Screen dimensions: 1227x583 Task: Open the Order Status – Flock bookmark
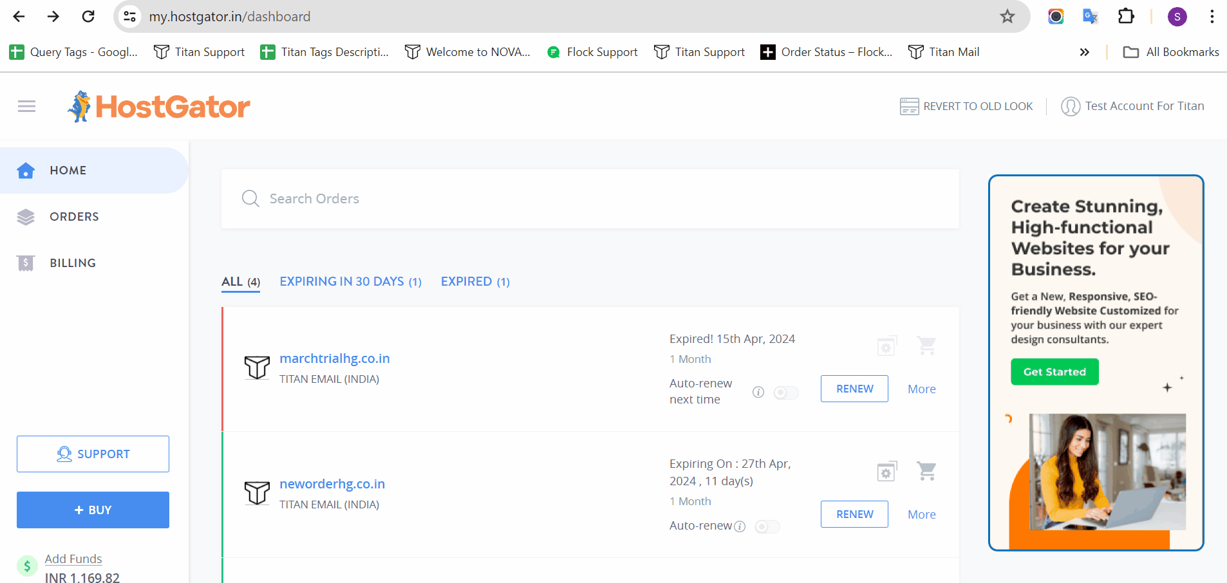pyautogui.click(x=827, y=52)
